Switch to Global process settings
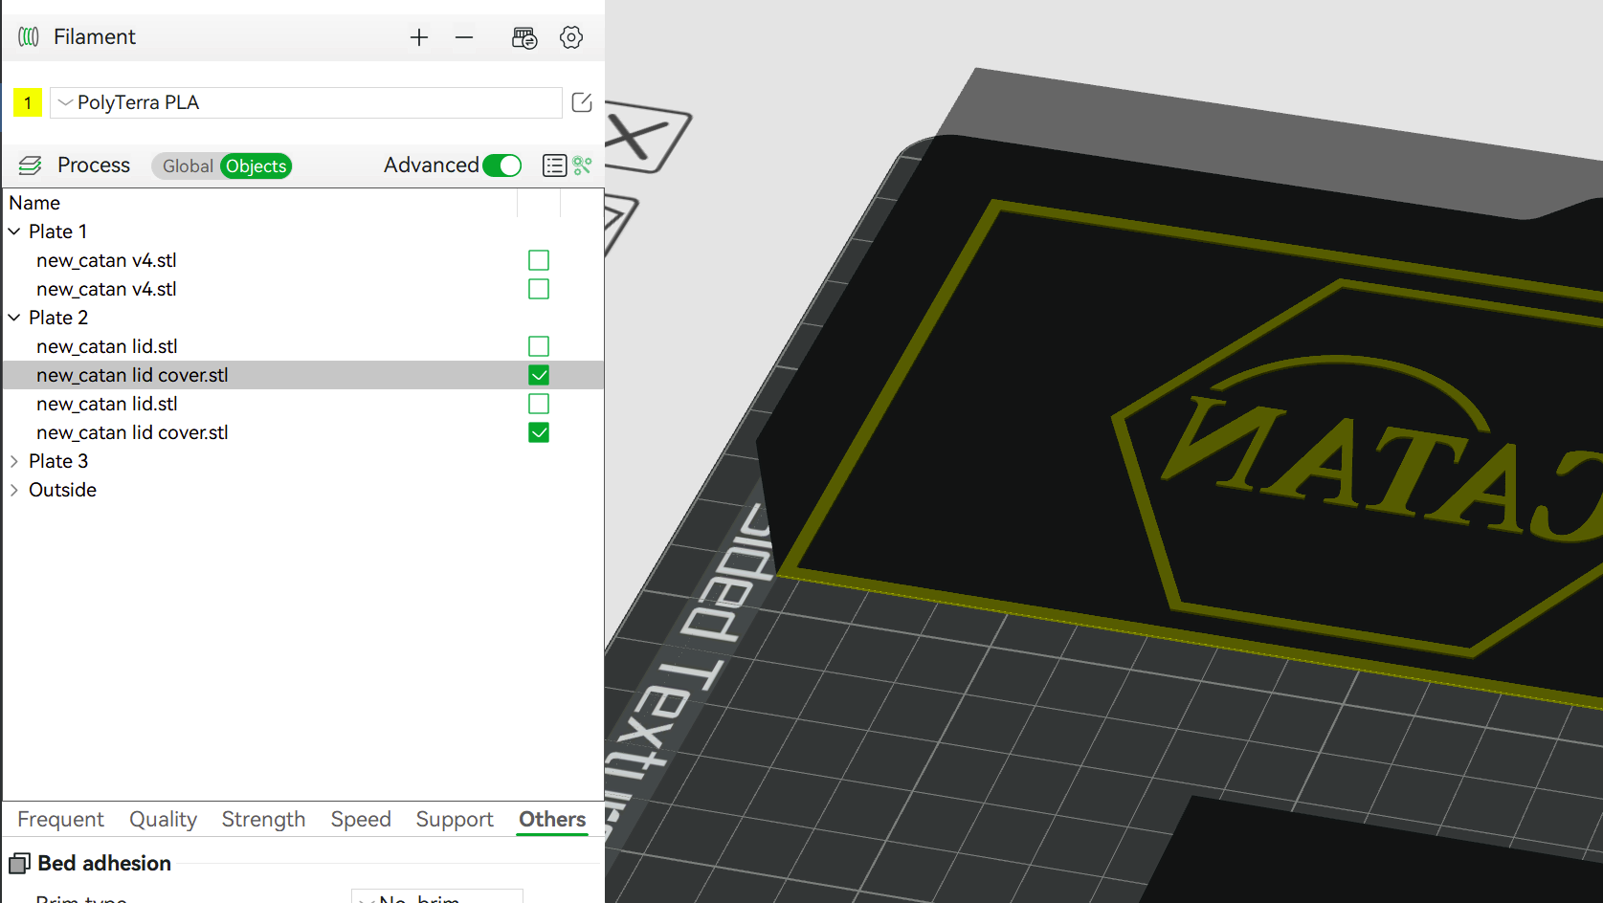This screenshot has height=903, width=1603. tap(188, 165)
